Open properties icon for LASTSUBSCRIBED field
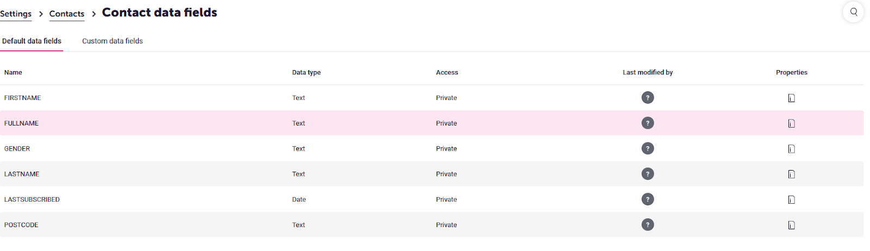This screenshot has height=251, width=870. pyautogui.click(x=792, y=200)
